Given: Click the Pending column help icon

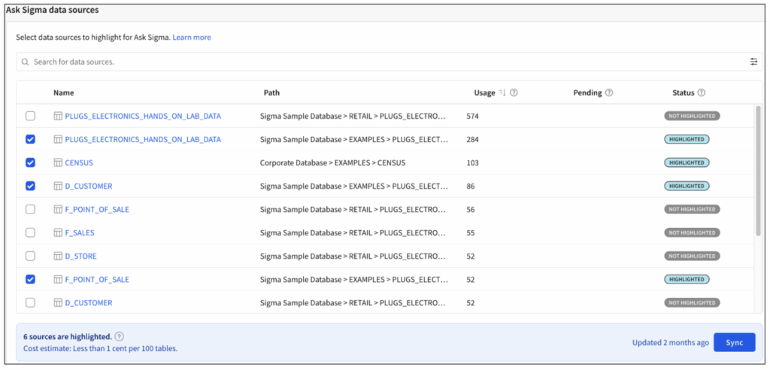Looking at the screenshot, I should click(x=609, y=93).
